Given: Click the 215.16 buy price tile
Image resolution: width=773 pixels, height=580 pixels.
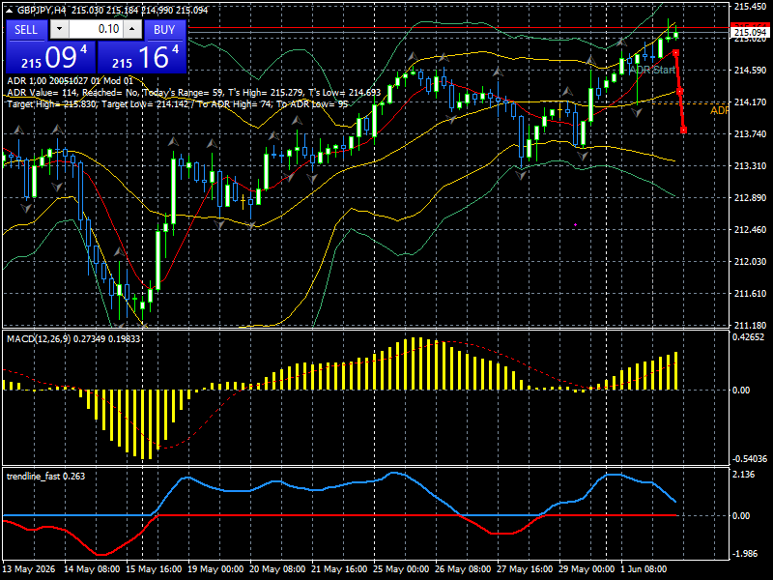Looking at the screenshot, I should pyautogui.click(x=142, y=57).
